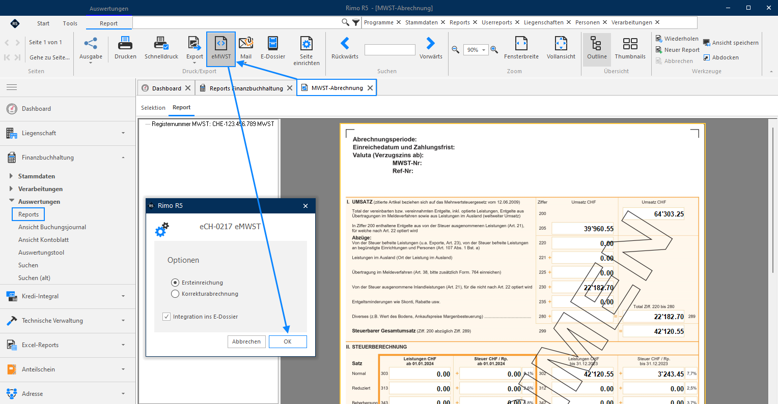The width and height of the screenshot is (778, 404).
Task: Select the Korrekturabrechnung radio option
Action: click(x=175, y=294)
